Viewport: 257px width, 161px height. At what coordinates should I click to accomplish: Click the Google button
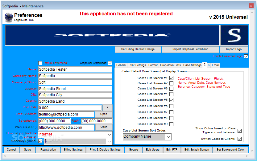pos(133,150)
